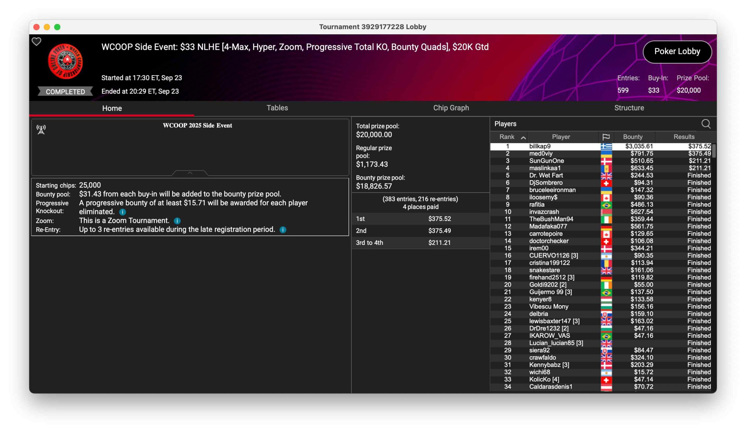Click info icon beside Zoom Tournament text
The image size is (746, 432).
click(x=177, y=221)
